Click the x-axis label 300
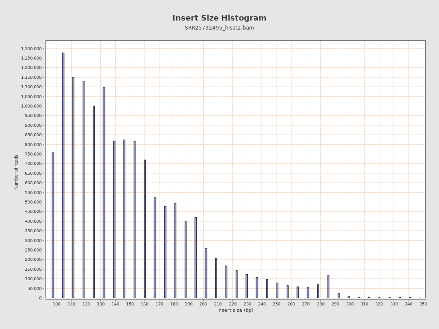 tap(350, 304)
